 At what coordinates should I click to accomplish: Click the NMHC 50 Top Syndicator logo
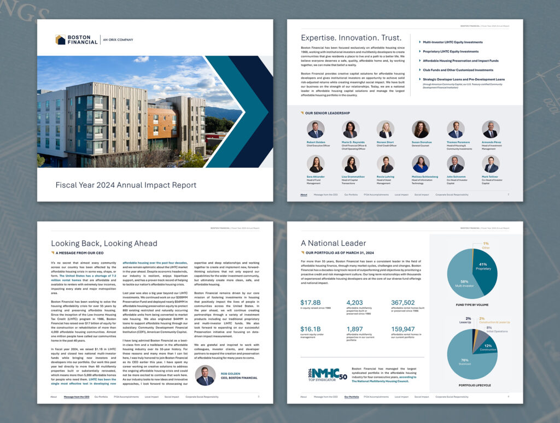328,375
